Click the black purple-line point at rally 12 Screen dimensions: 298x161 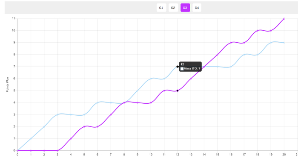pyautogui.click(x=178, y=91)
